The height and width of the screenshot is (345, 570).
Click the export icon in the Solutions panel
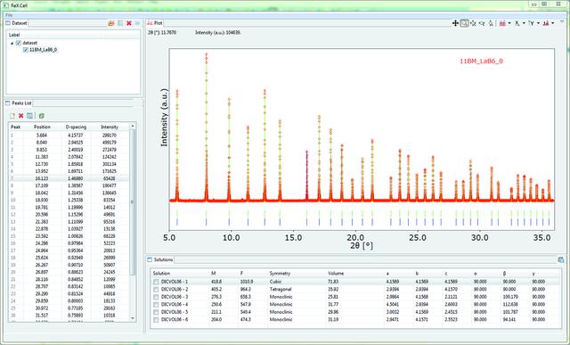(561, 259)
